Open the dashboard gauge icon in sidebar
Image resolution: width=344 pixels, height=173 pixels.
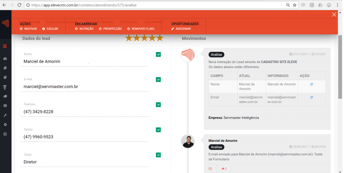(5, 59)
